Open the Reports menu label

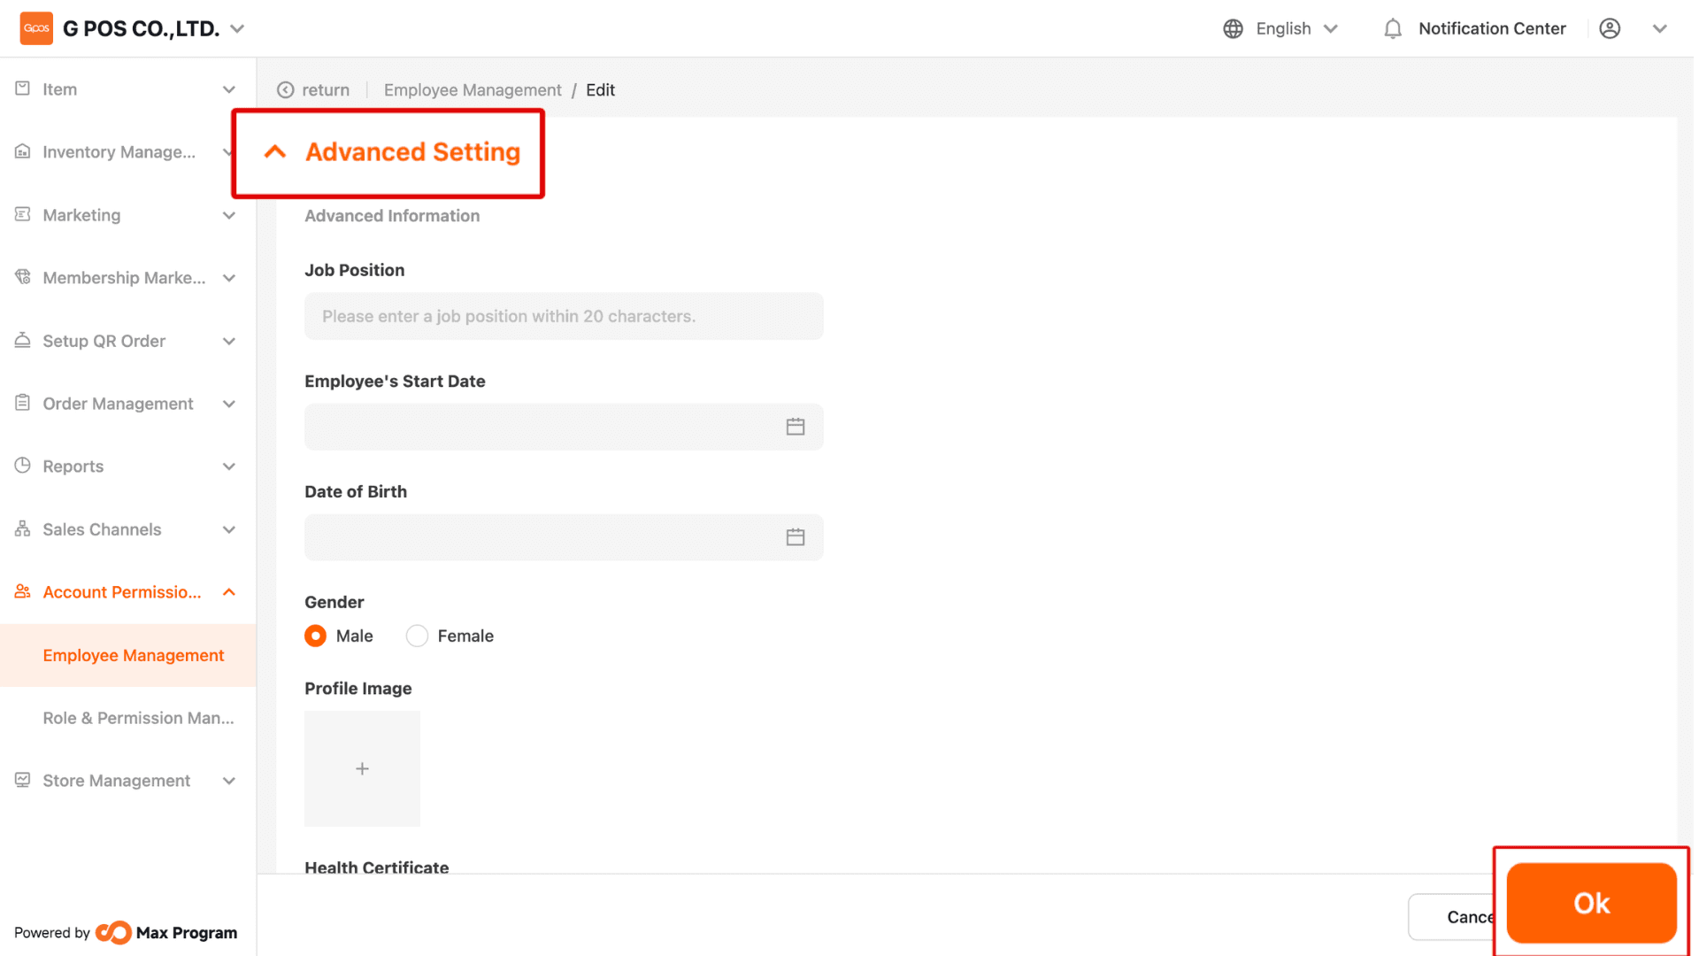click(x=73, y=466)
